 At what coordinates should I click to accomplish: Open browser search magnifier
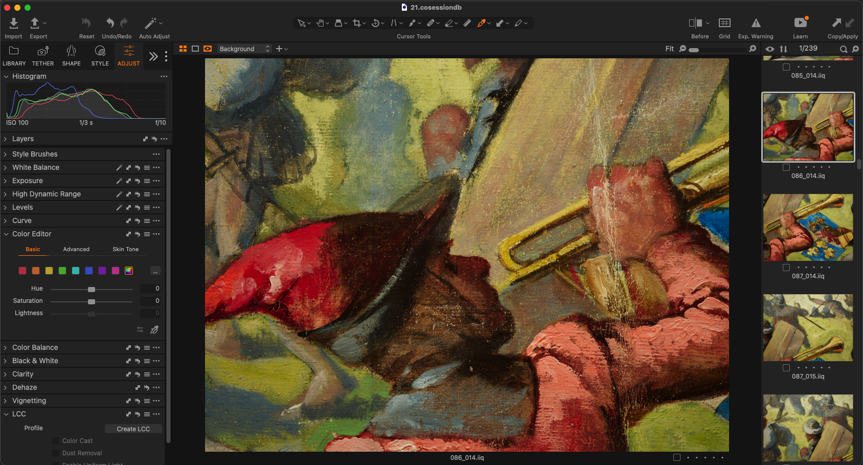click(844, 49)
